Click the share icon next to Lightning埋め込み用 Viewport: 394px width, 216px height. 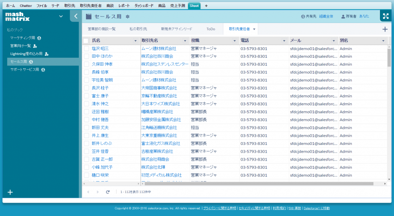47,54
